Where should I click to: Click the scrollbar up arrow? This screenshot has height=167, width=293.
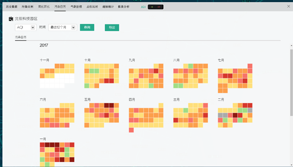[x=291, y=46]
